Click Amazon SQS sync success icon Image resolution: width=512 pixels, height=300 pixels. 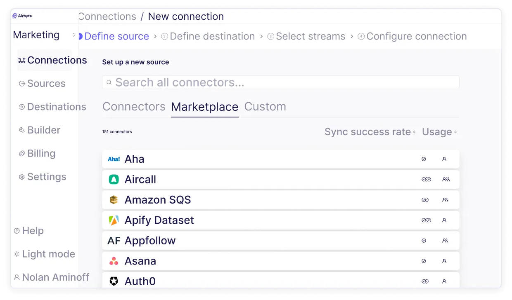pyautogui.click(x=425, y=200)
